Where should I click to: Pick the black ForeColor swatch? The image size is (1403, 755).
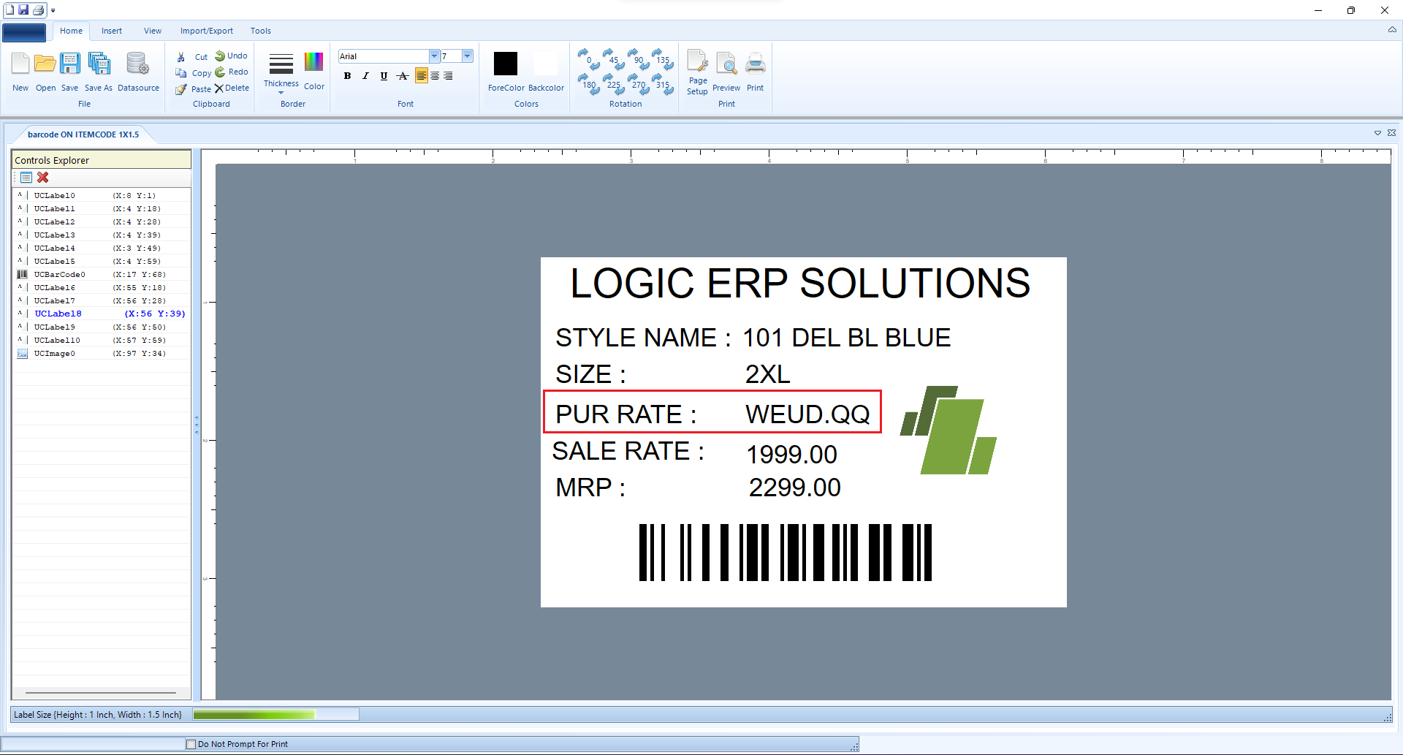point(506,64)
